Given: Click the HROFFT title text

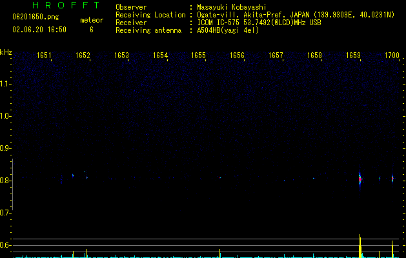Looking at the screenshot, I should point(66,5).
